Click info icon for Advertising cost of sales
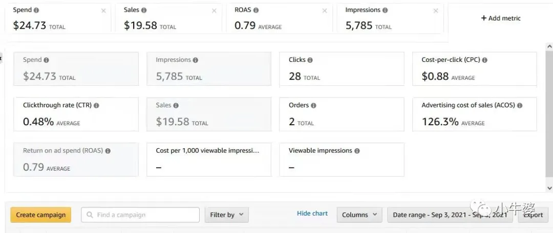This screenshot has width=553, height=233. click(520, 105)
